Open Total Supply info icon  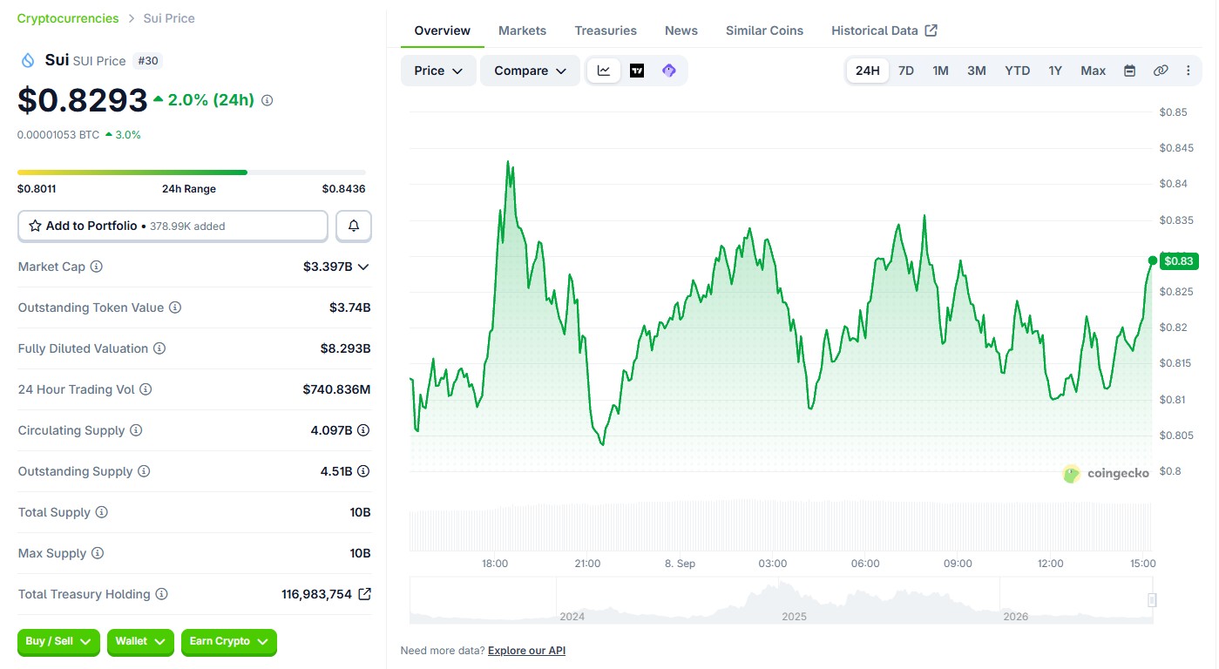101,512
